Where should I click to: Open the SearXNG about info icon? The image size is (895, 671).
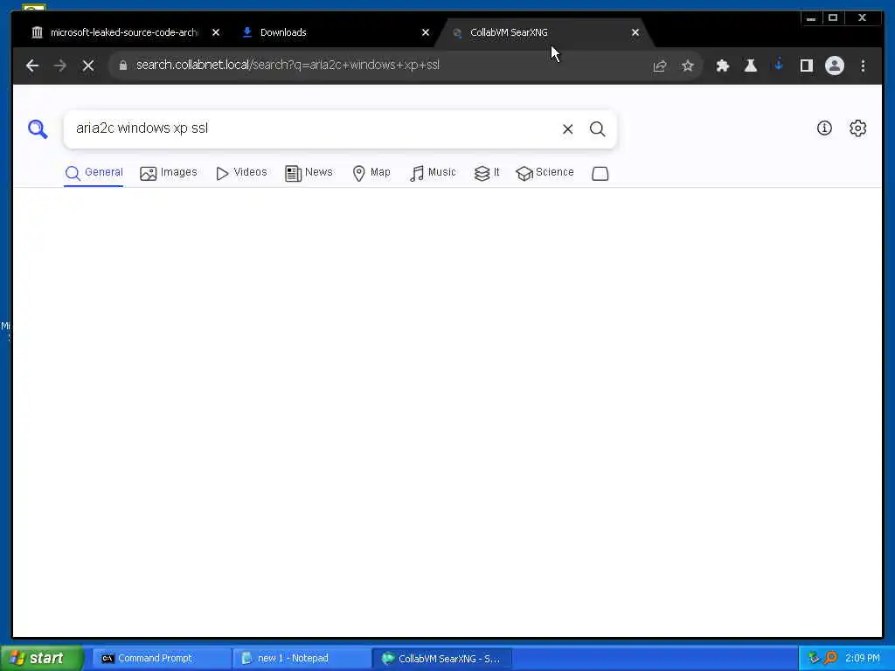point(824,128)
